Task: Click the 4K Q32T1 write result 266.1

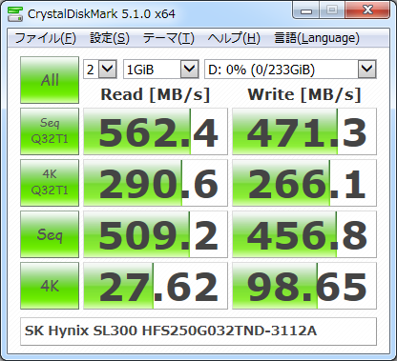Action: [304, 183]
